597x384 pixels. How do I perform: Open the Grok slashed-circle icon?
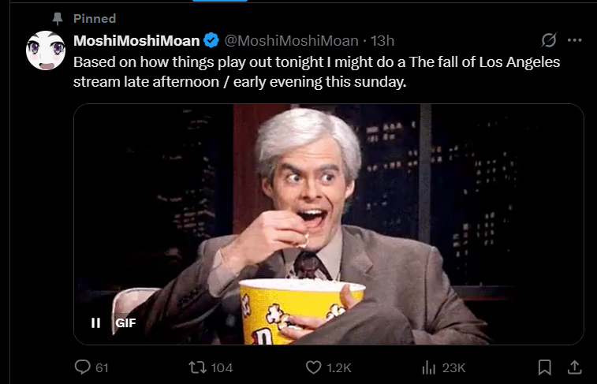click(549, 40)
